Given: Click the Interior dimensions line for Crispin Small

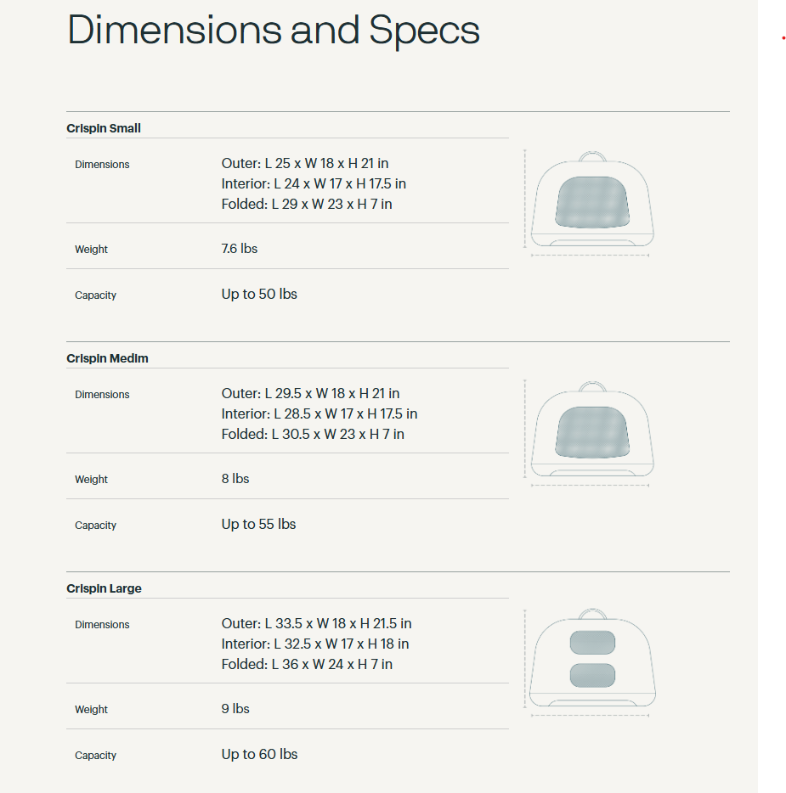Looking at the screenshot, I should pos(314,183).
